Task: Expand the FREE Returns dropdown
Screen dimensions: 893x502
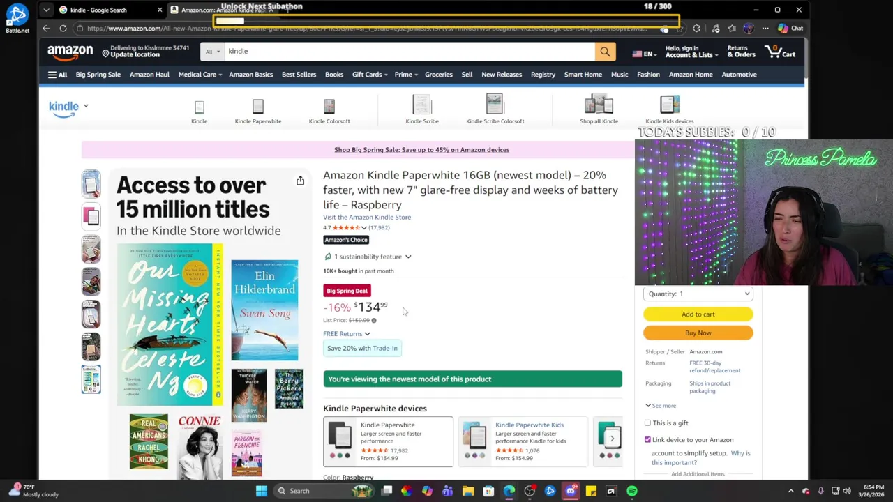Action: pos(347,334)
